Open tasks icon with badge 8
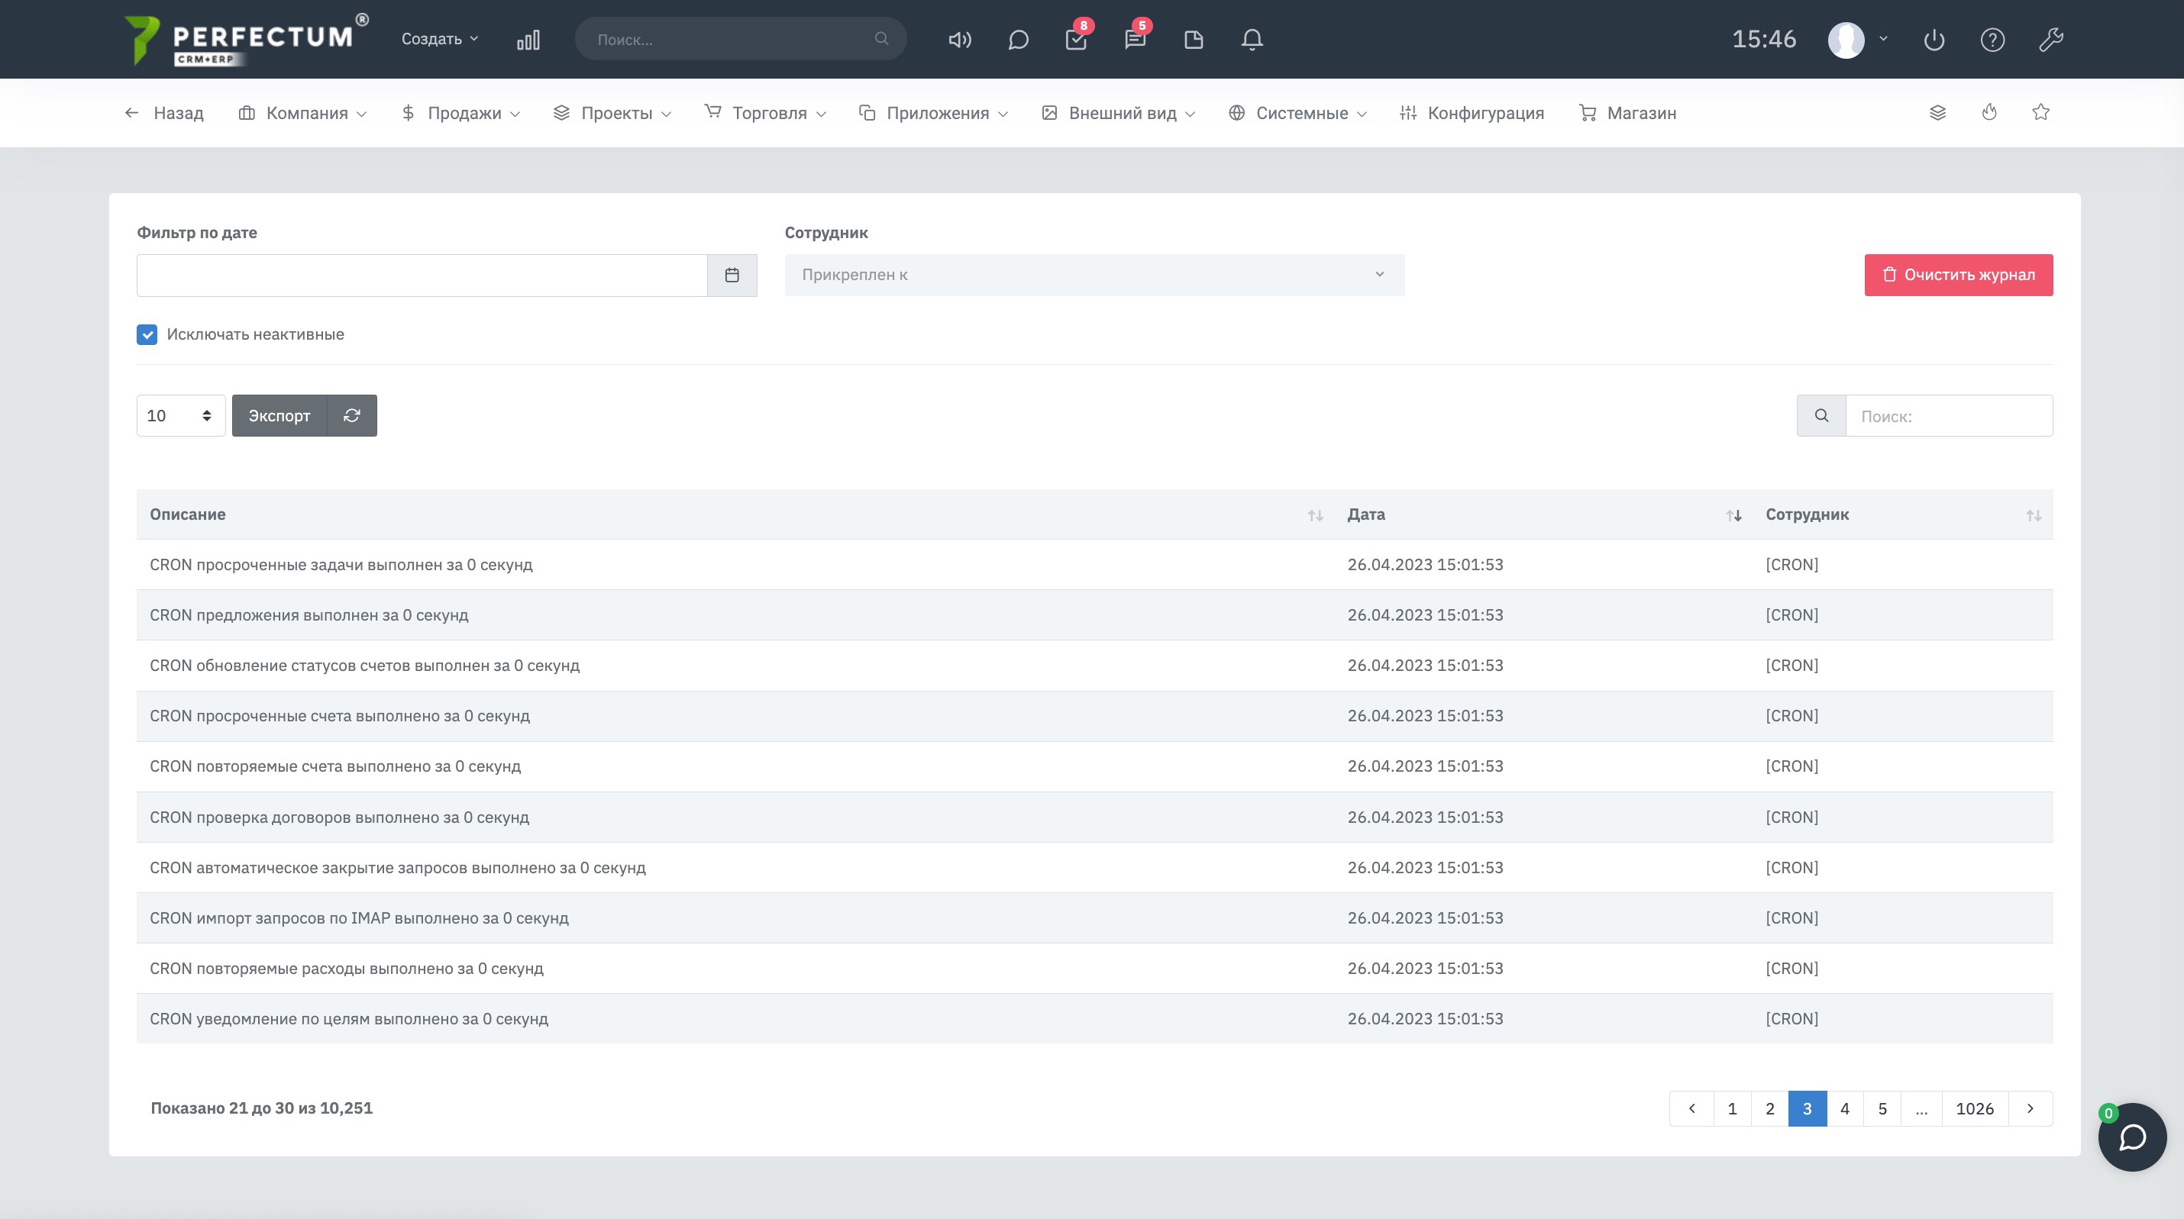This screenshot has width=2184, height=1219. pyautogui.click(x=1076, y=40)
